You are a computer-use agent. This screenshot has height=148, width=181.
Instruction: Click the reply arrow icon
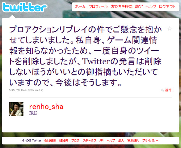pos(163,90)
